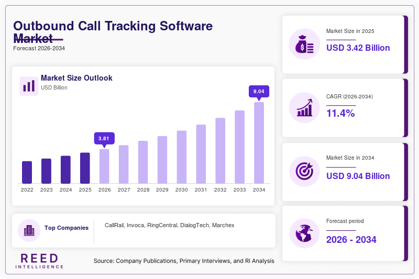Click the 11.4% CAGR value
Image resolution: width=419 pixels, height=279 pixels.
[x=341, y=113]
